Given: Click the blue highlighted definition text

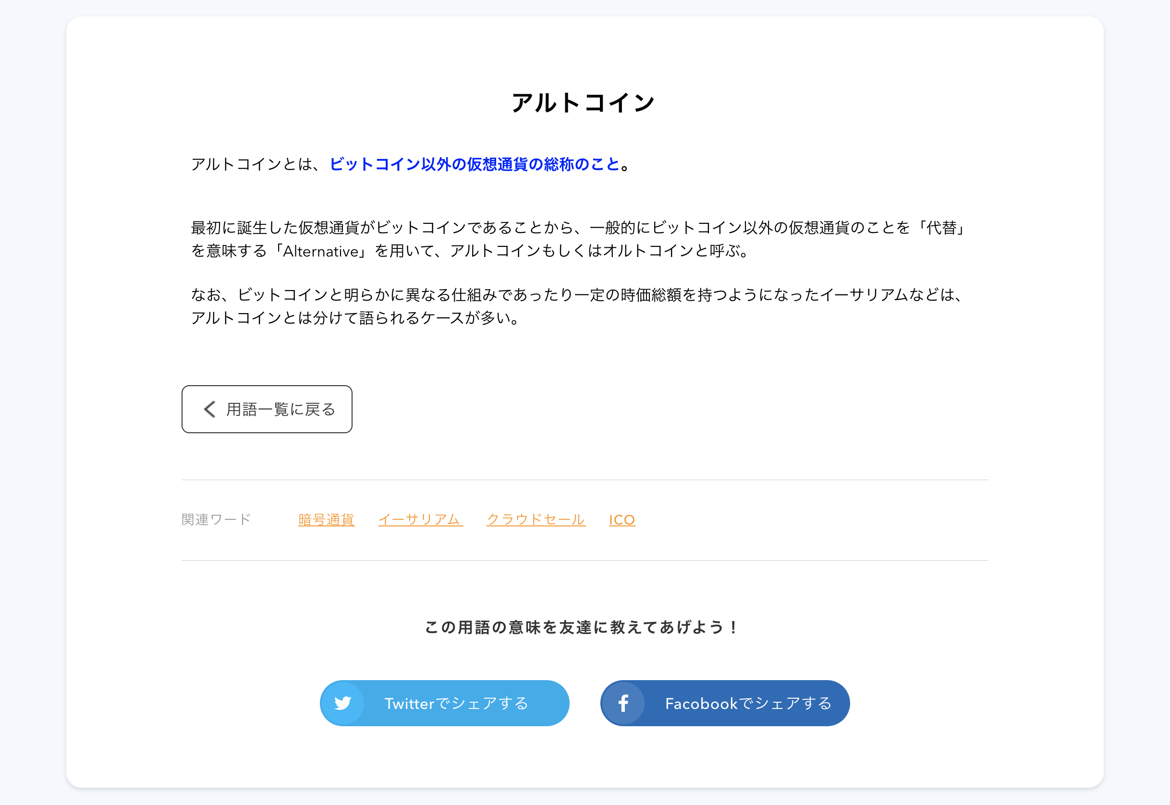Looking at the screenshot, I should [x=474, y=164].
